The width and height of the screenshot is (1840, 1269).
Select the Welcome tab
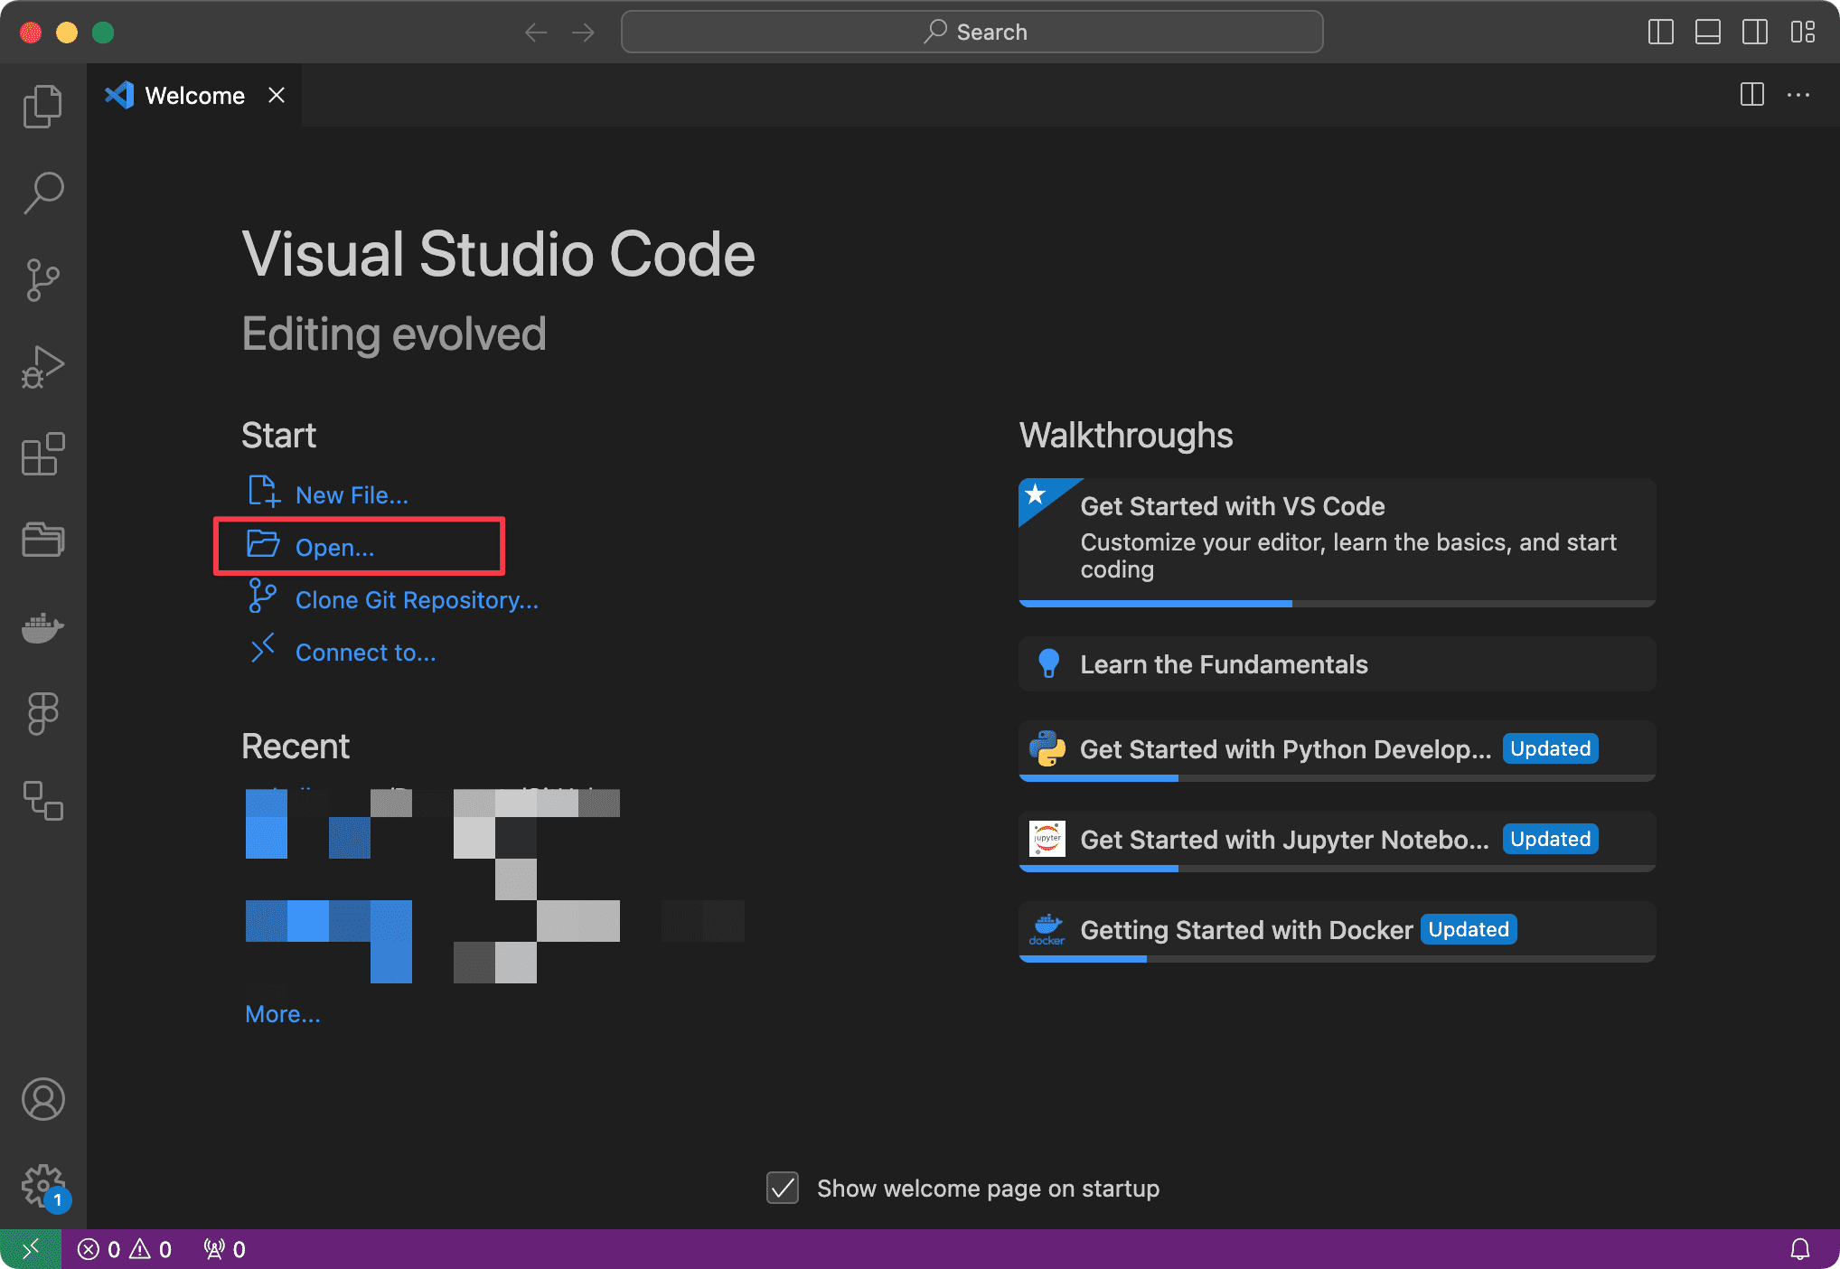[193, 96]
